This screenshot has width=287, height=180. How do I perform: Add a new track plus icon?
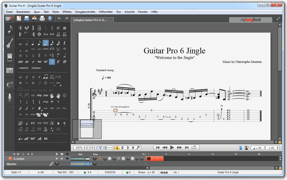click(14, 154)
